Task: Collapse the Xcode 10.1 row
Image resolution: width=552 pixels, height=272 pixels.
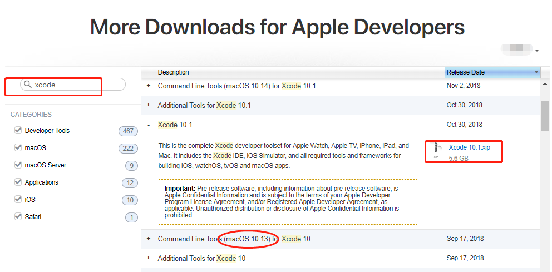Action: (x=149, y=125)
